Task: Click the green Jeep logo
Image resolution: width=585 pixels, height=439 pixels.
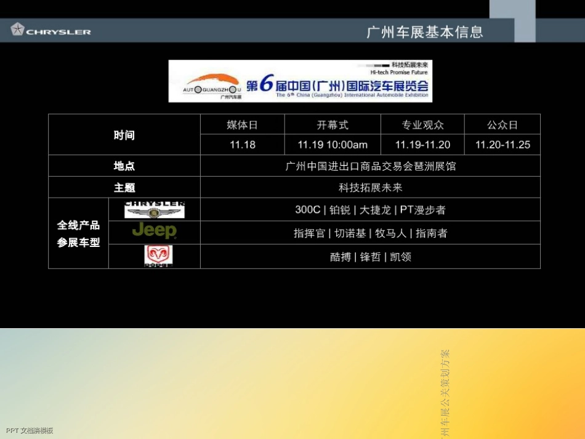Action: coord(154,230)
